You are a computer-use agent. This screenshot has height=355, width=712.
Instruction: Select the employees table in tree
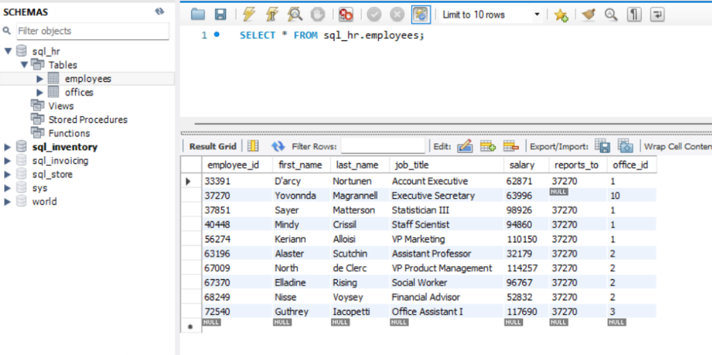click(88, 79)
